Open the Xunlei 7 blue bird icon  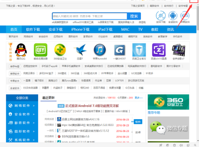[x=80, y=50]
